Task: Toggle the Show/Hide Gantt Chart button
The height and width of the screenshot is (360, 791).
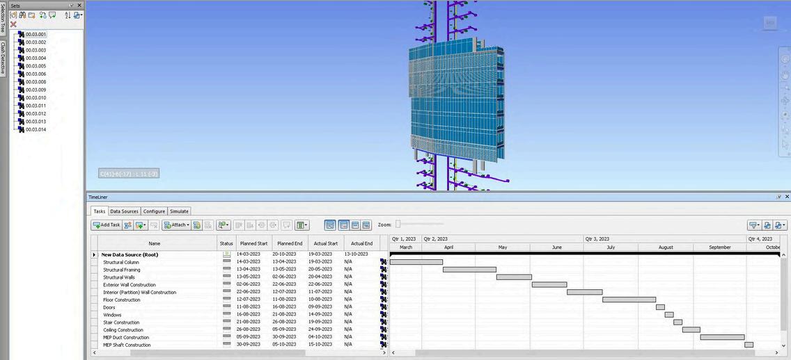Action: (x=330, y=225)
